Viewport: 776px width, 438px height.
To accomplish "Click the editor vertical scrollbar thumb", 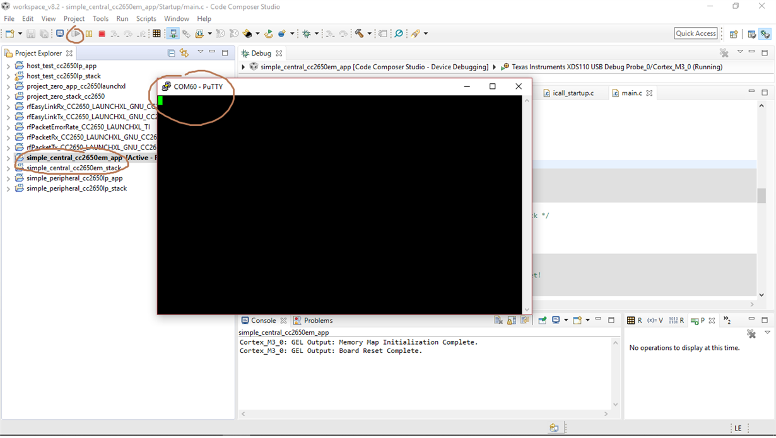I will [x=761, y=195].
